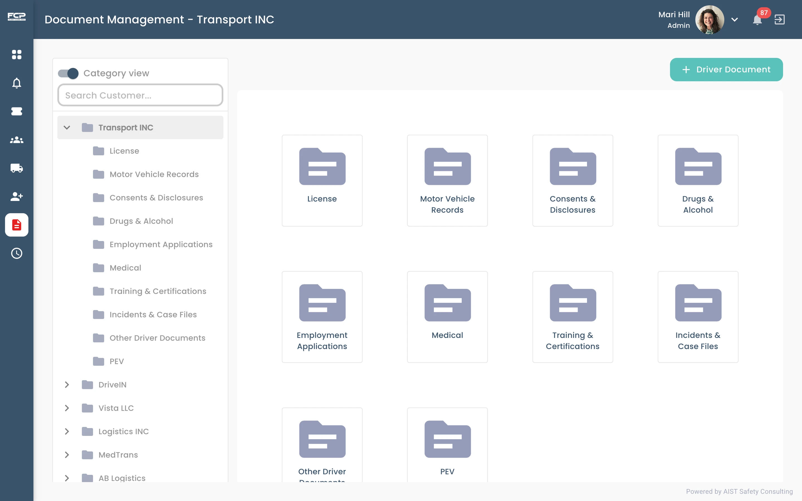Click the Driver Document button
Image resolution: width=802 pixels, height=501 pixels.
[x=726, y=70]
